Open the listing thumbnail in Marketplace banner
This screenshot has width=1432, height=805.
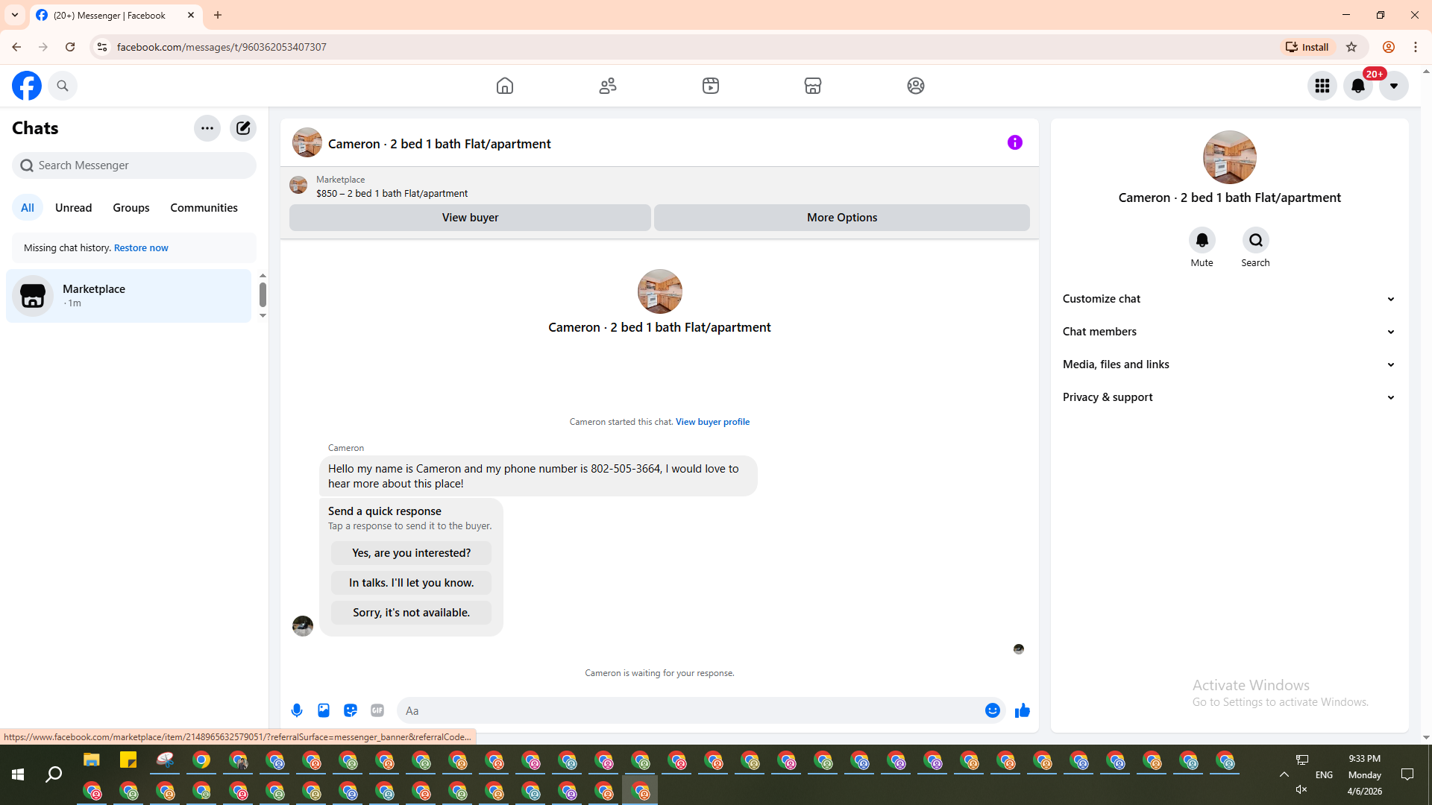point(298,186)
